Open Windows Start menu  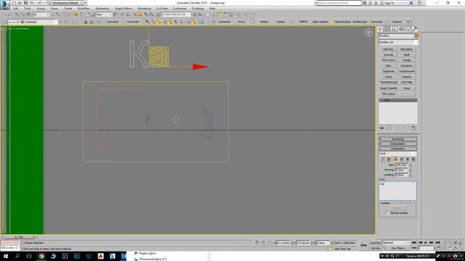point(6,256)
